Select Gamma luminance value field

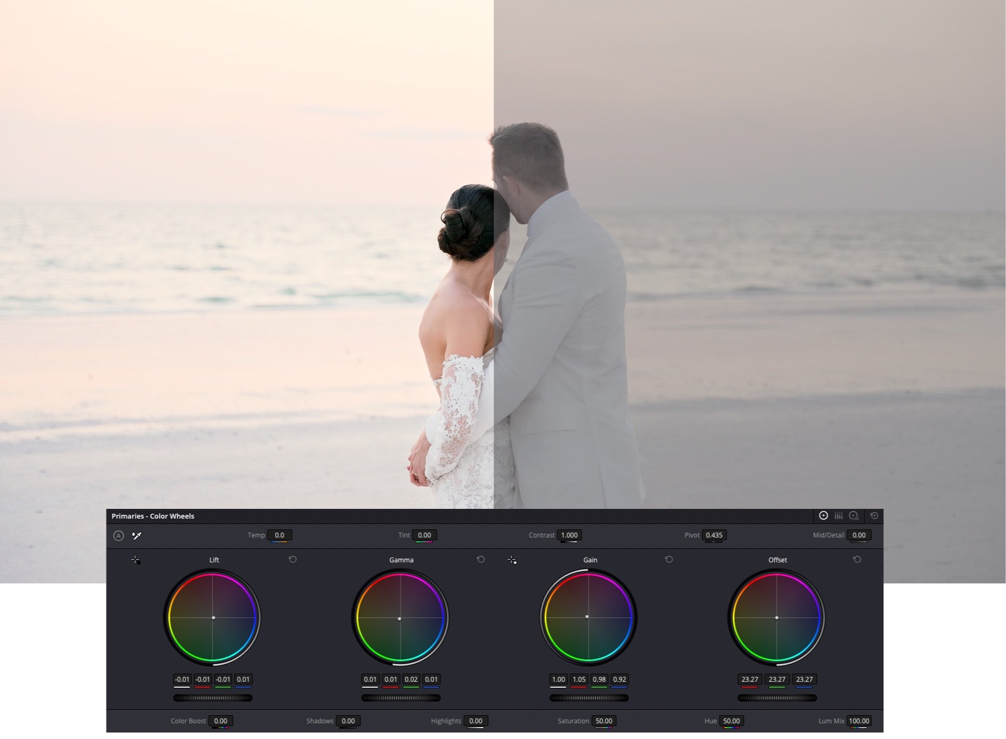pos(370,680)
